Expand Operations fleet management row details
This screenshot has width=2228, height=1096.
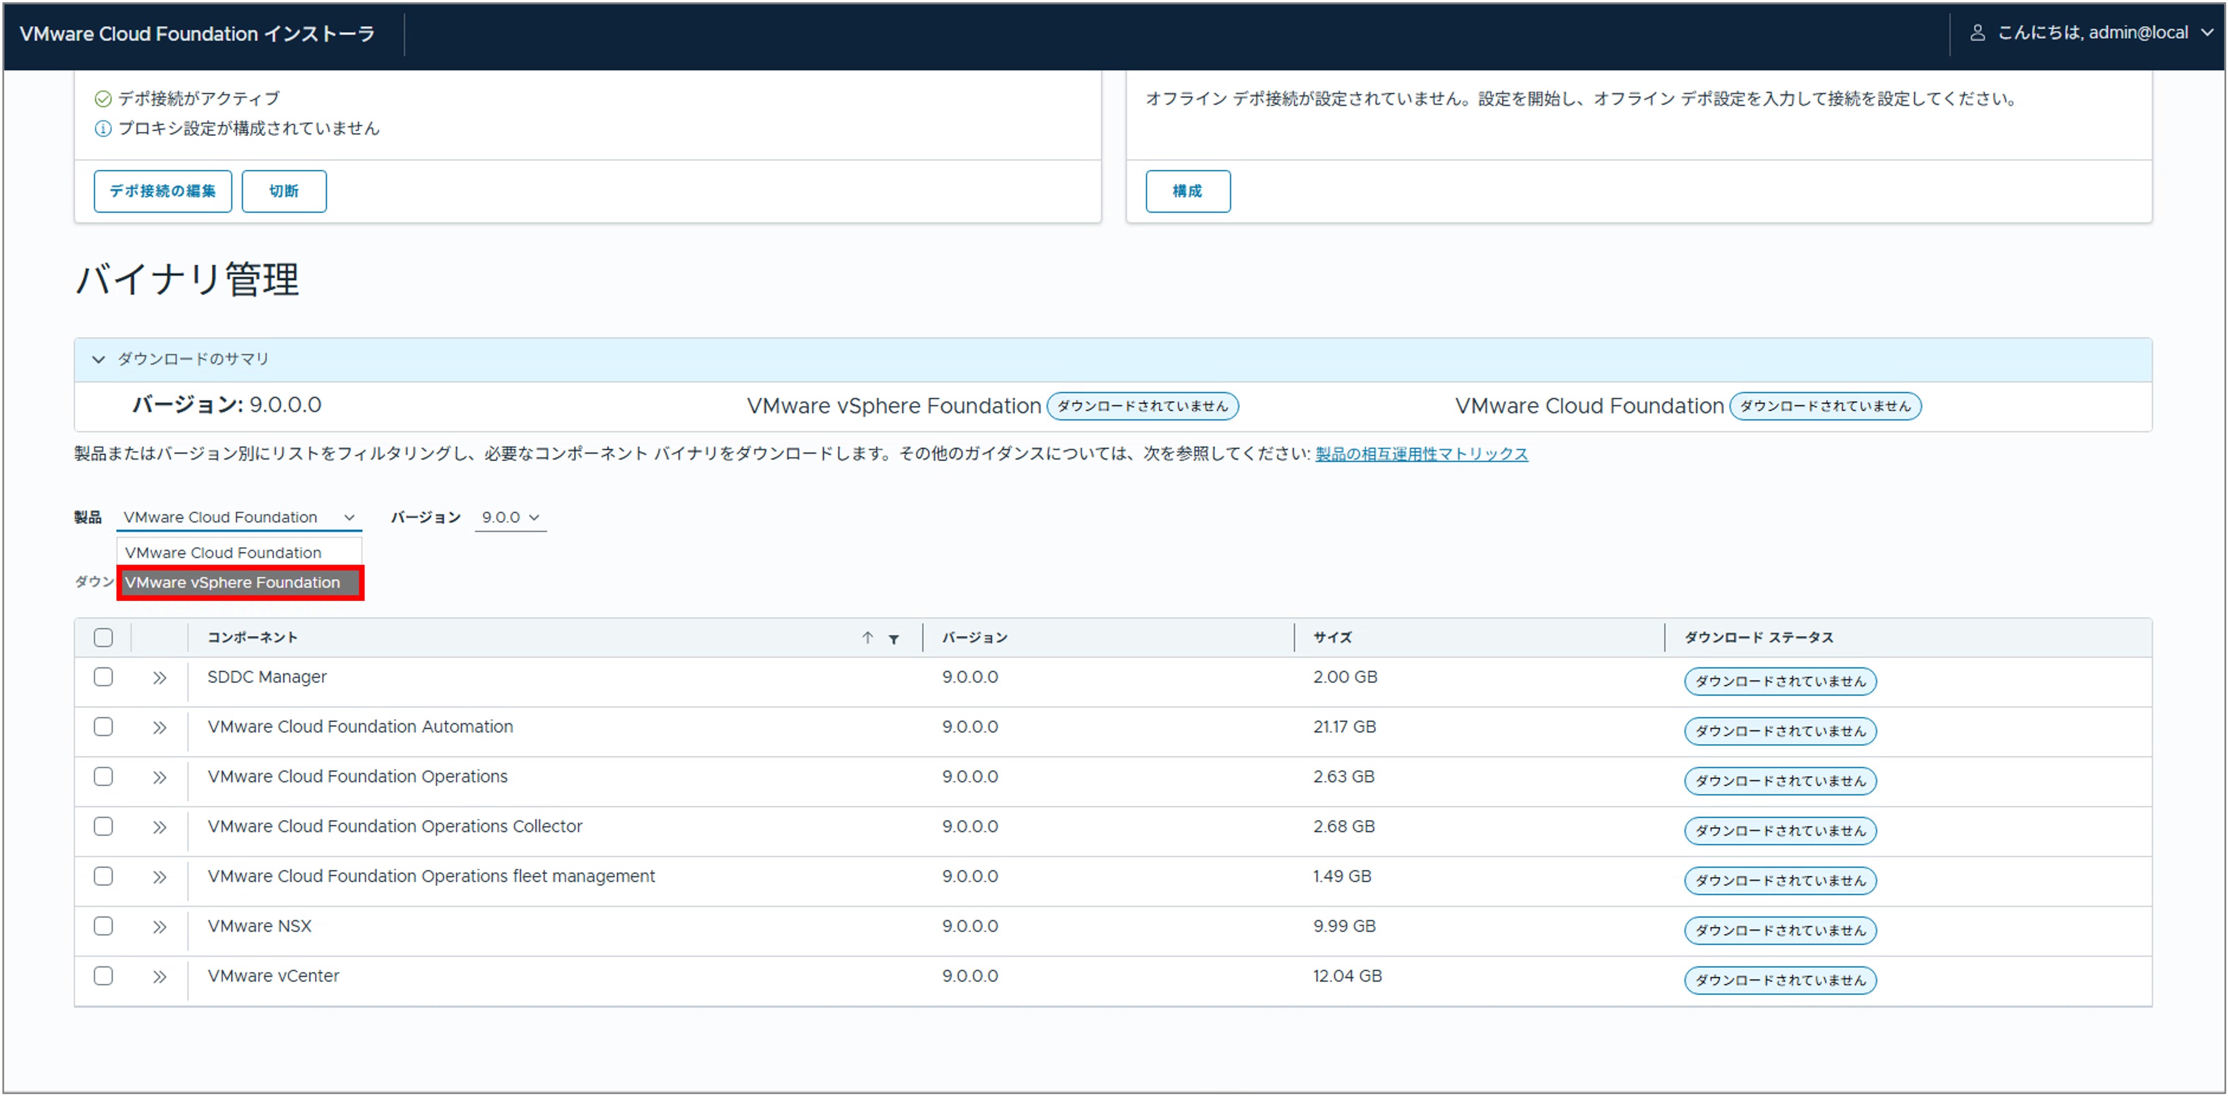(x=159, y=877)
